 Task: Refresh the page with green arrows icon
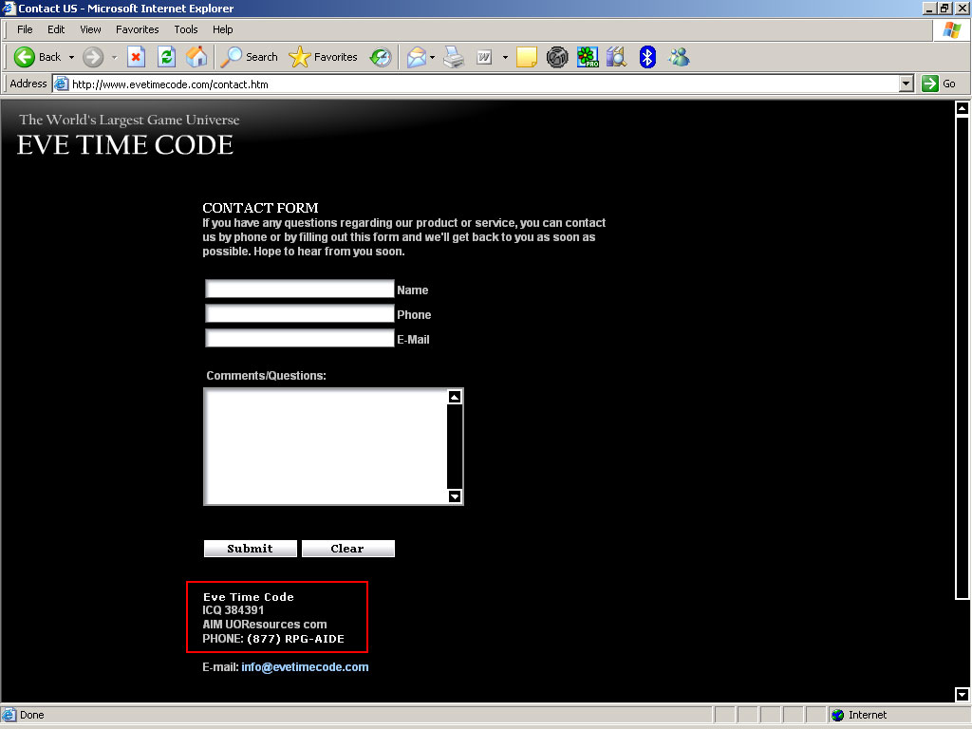coord(166,57)
